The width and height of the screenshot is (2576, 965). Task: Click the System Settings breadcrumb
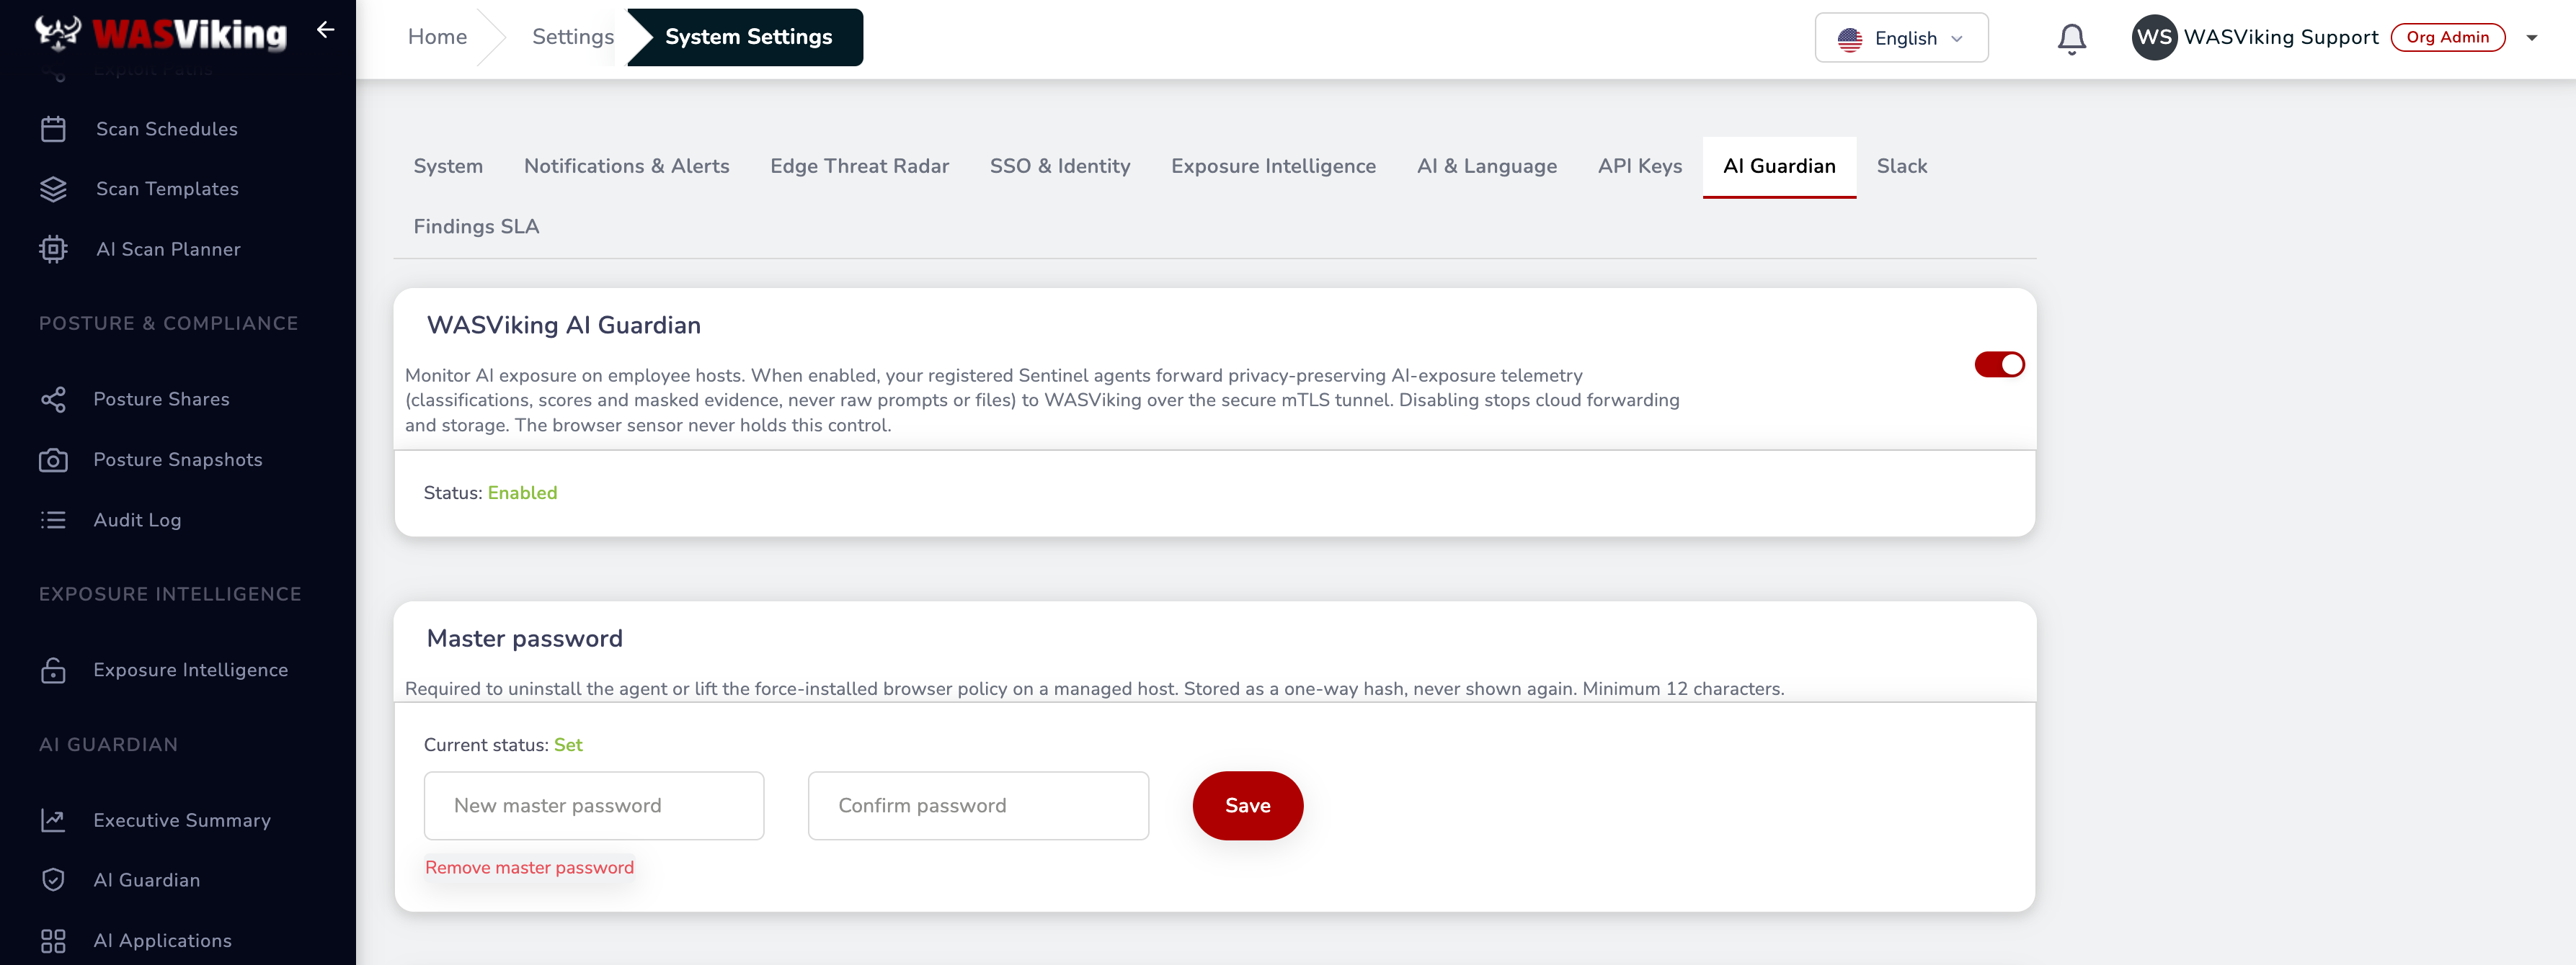[x=747, y=37]
